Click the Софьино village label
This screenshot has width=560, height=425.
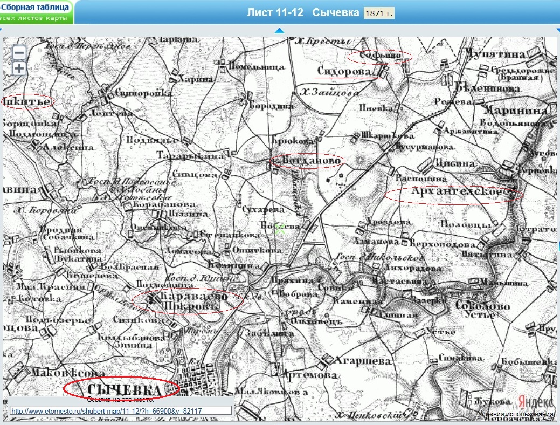point(380,56)
